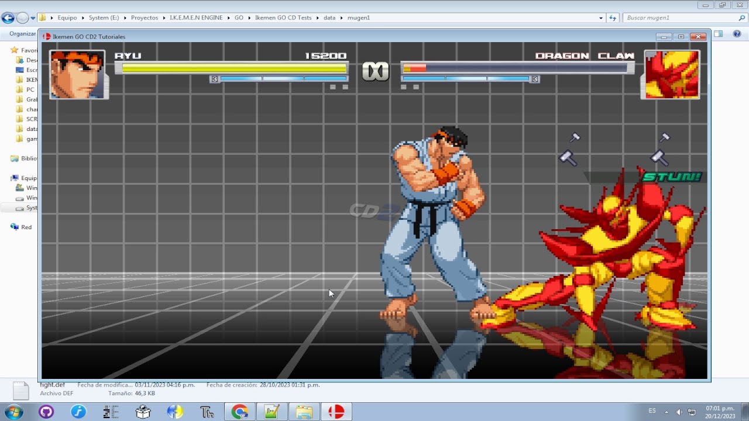Open the address bar history dropdown
The height and width of the screenshot is (421, 749).
click(x=601, y=18)
